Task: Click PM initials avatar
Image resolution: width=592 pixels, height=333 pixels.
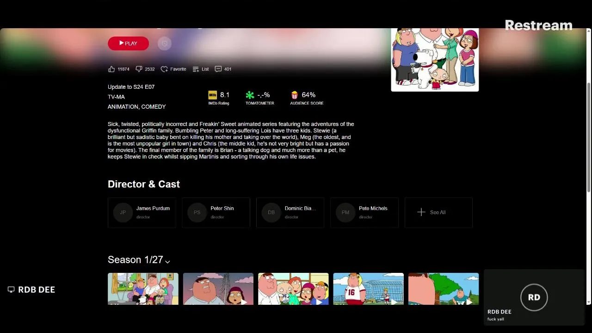Action: point(345,212)
